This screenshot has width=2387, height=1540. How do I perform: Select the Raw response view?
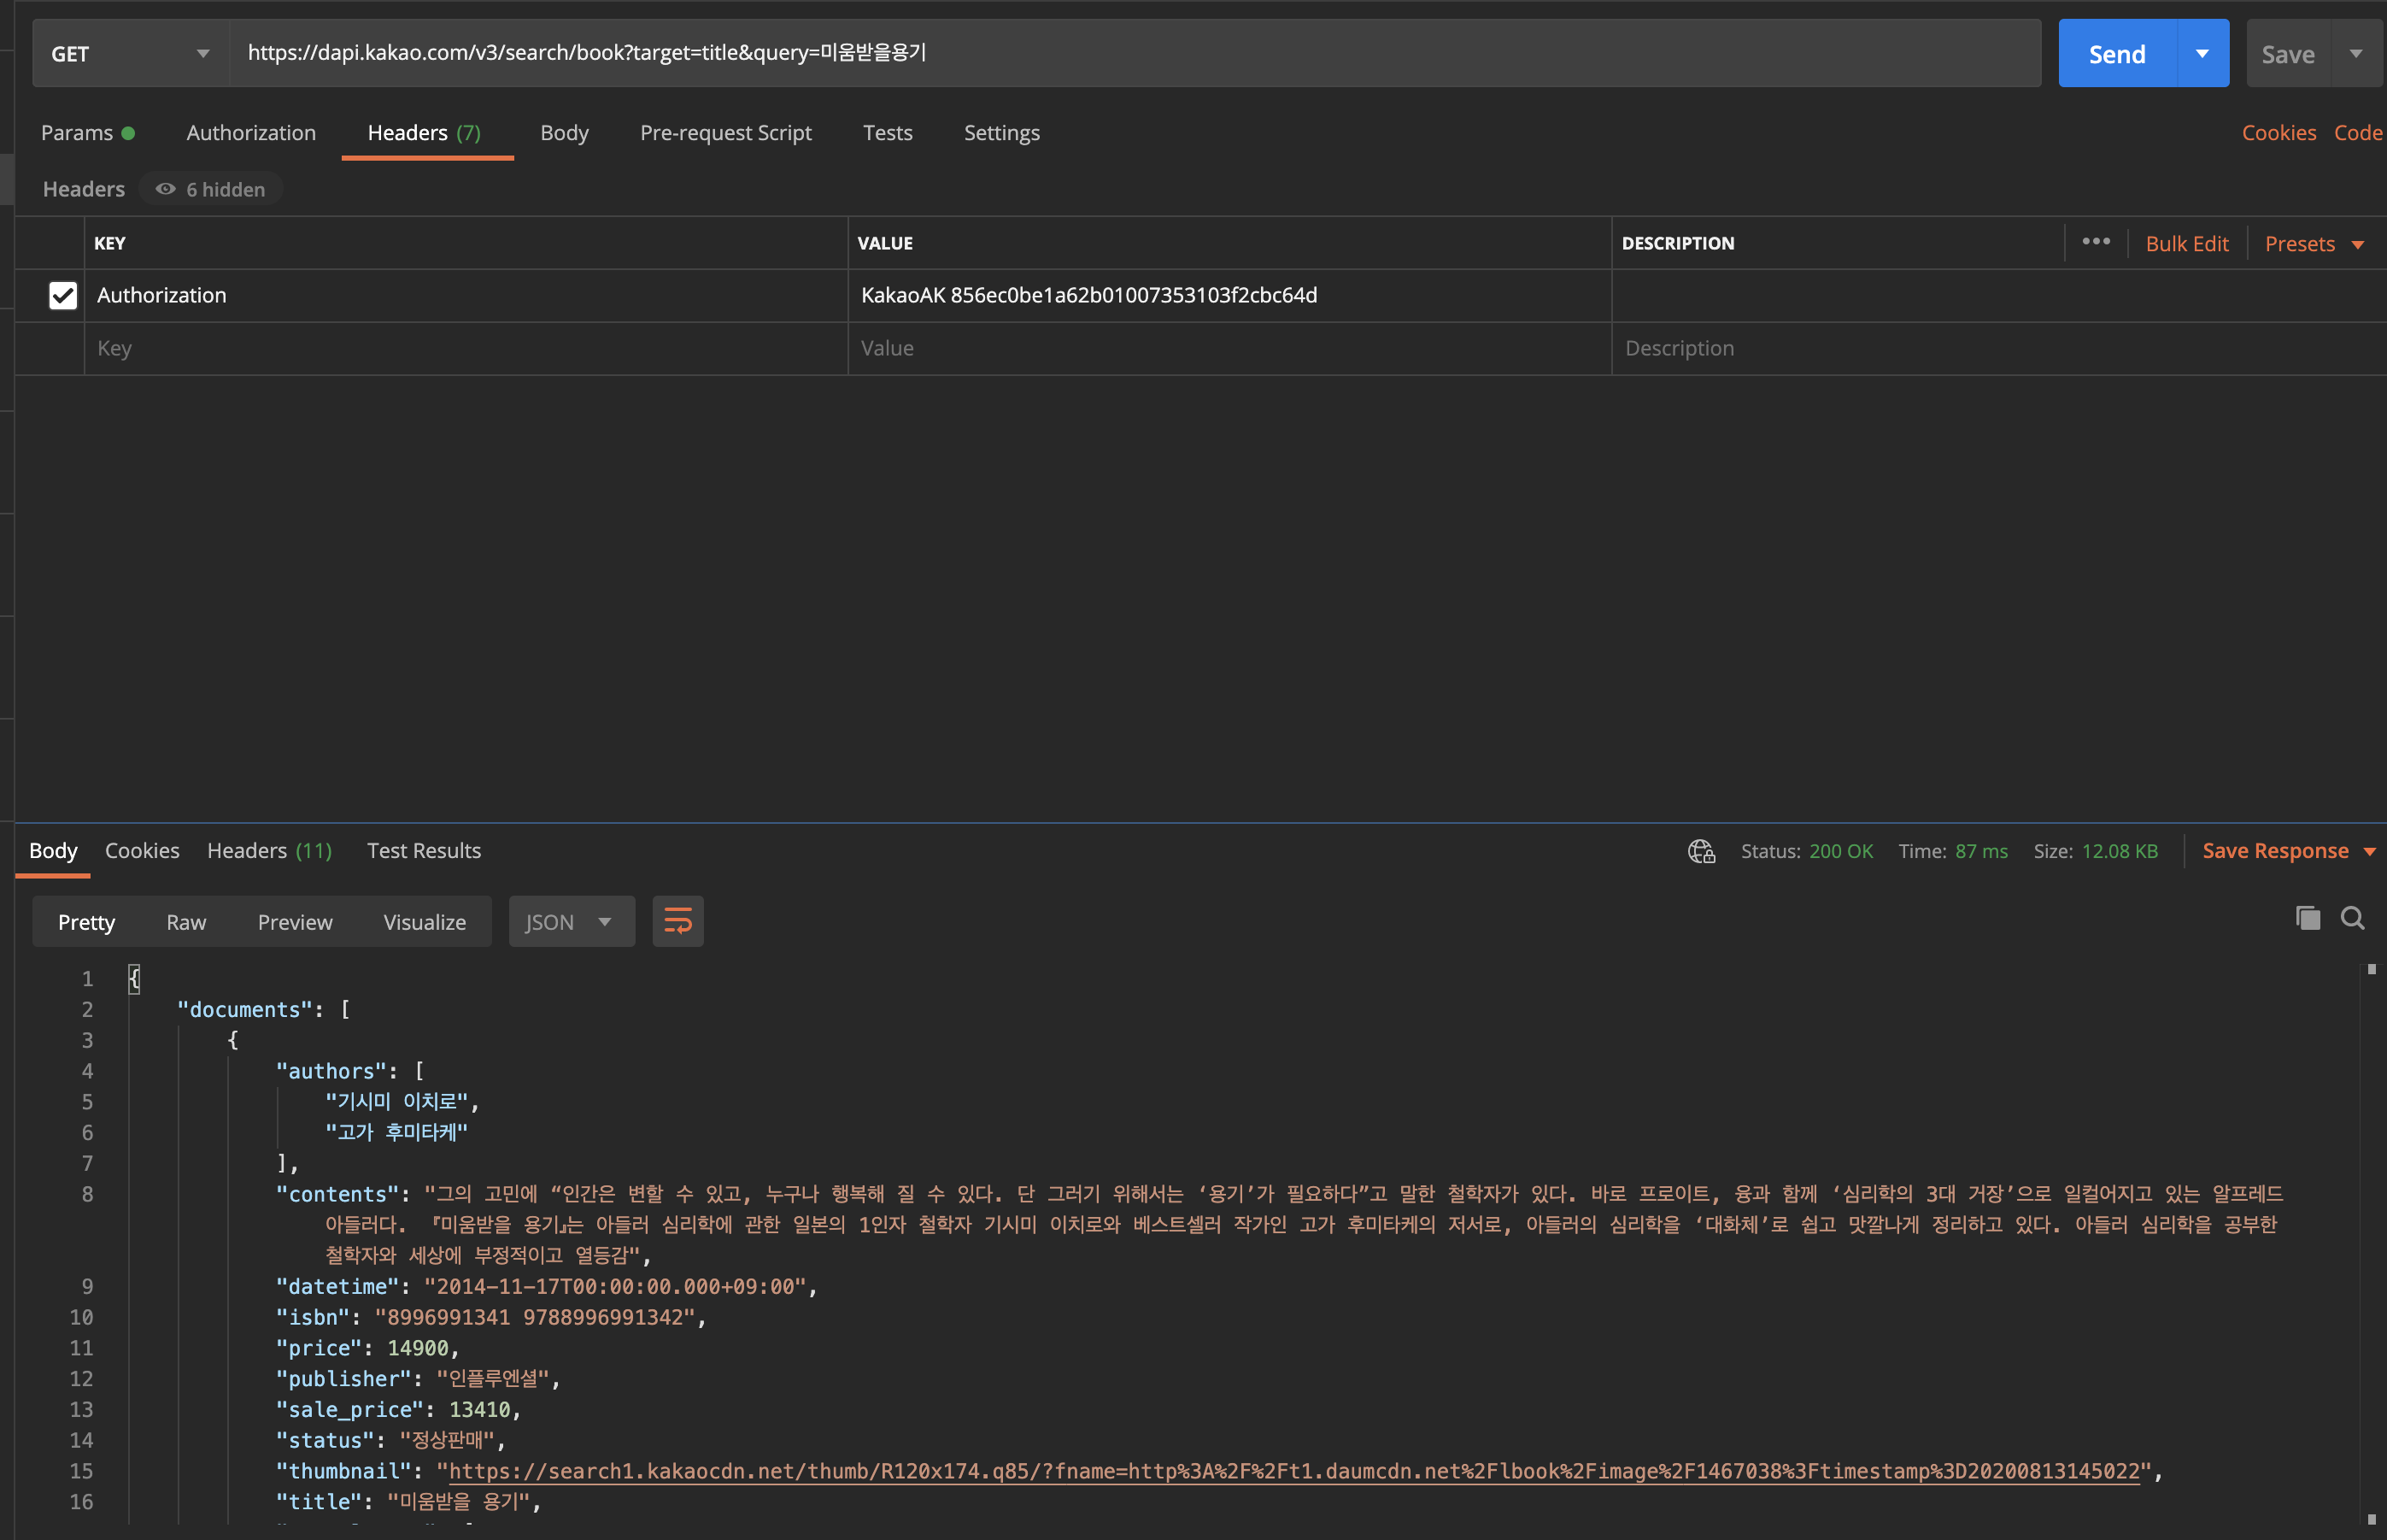click(x=186, y=921)
